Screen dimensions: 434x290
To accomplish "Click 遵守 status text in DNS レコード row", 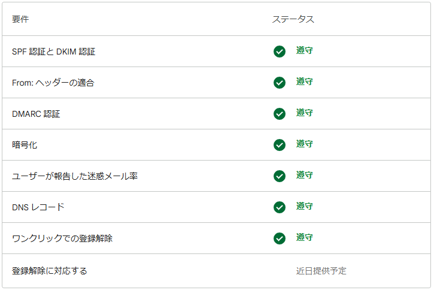I will tap(304, 207).
